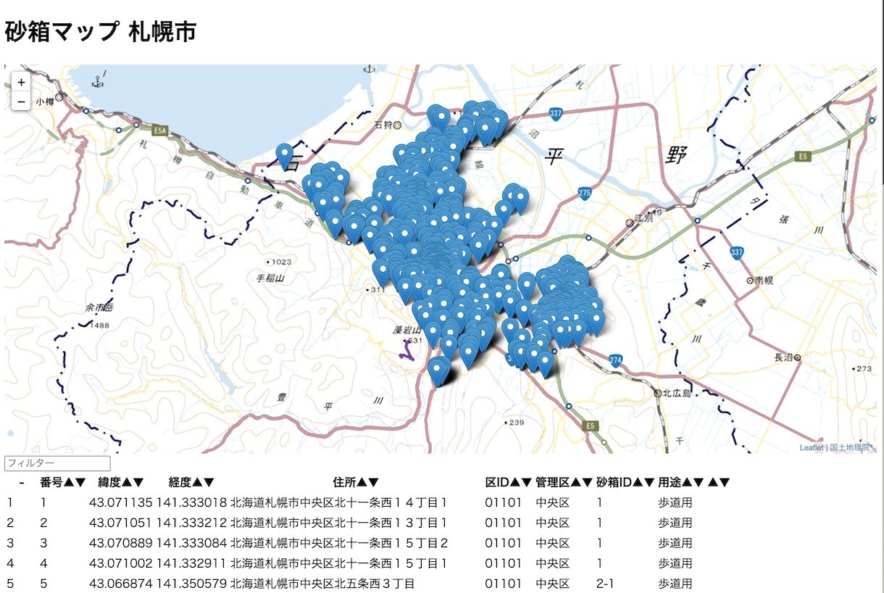Open the Leaflet attribution link
The height and width of the screenshot is (593, 884).
coord(811,447)
